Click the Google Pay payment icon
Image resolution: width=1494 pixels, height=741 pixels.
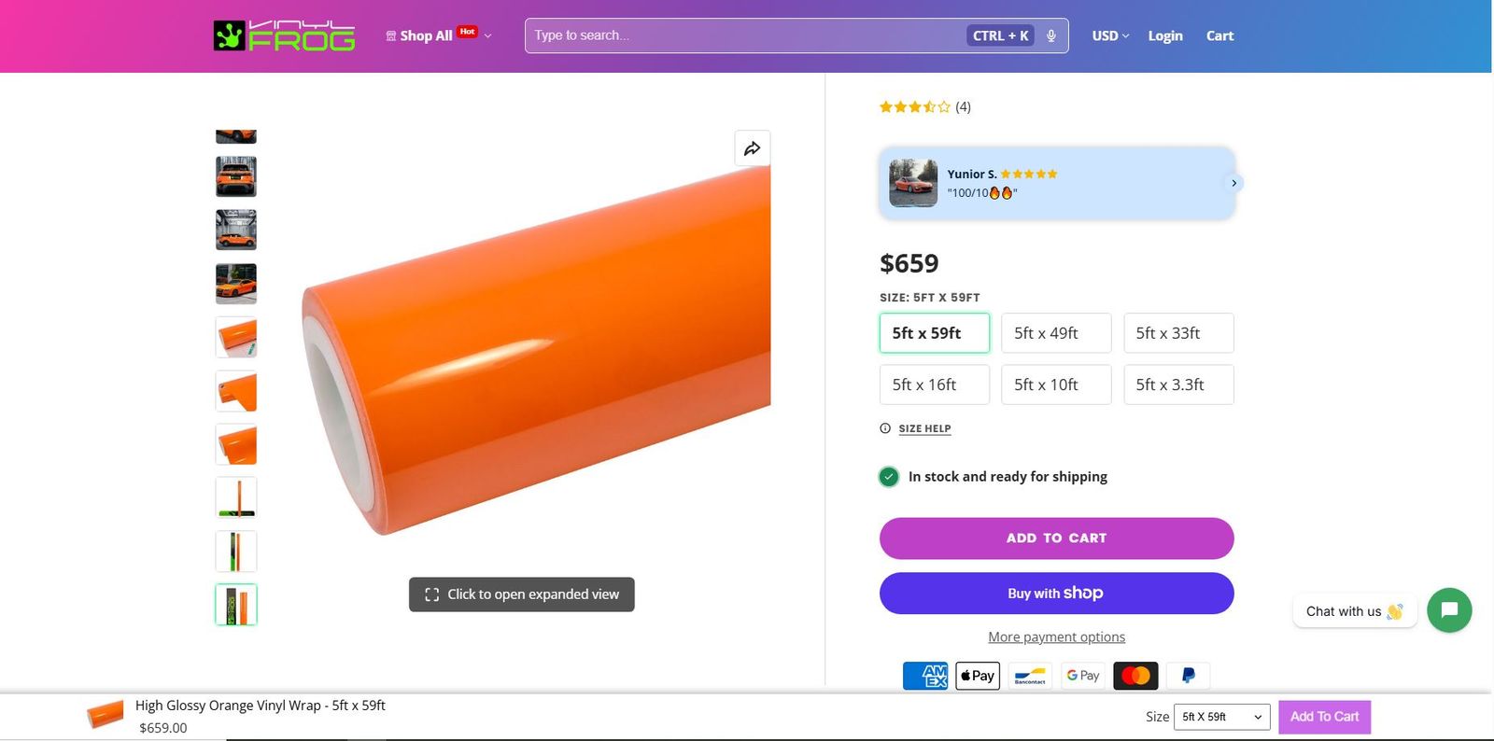(x=1083, y=676)
